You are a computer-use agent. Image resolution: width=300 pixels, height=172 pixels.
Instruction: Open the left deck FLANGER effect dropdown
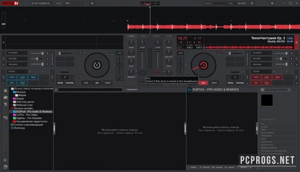pos(17,53)
